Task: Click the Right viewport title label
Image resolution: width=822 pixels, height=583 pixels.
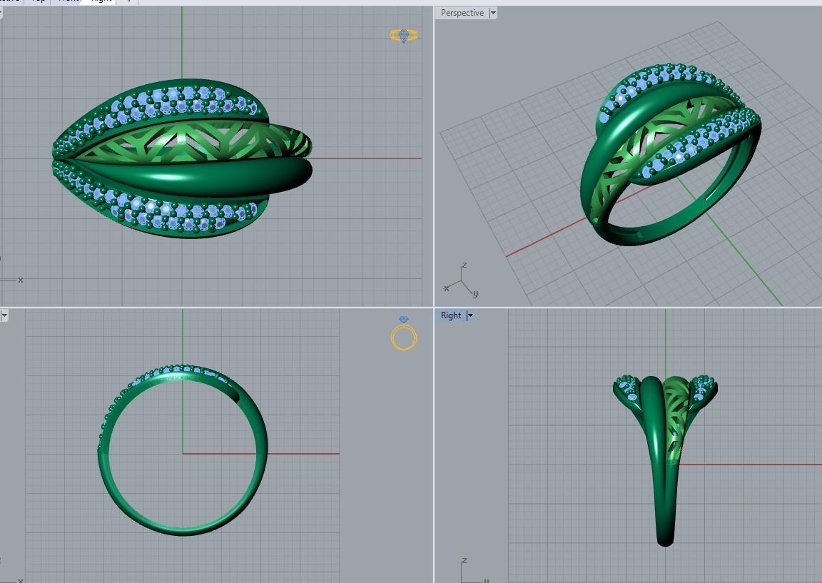Action: tap(451, 315)
